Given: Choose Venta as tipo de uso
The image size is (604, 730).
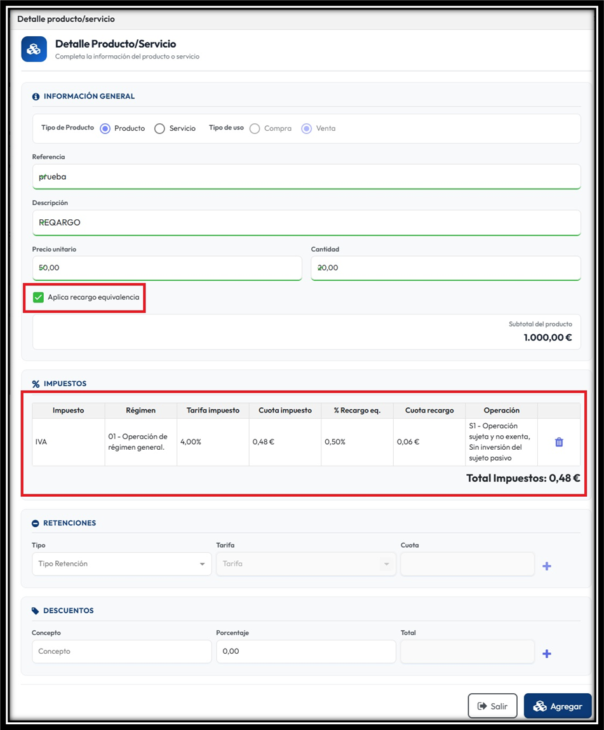Looking at the screenshot, I should pyautogui.click(x=306, y=128).
